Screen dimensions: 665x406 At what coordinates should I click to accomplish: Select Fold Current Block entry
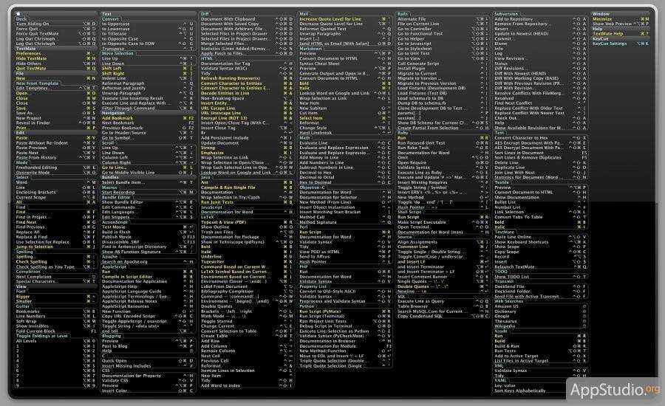click(35, 331)
